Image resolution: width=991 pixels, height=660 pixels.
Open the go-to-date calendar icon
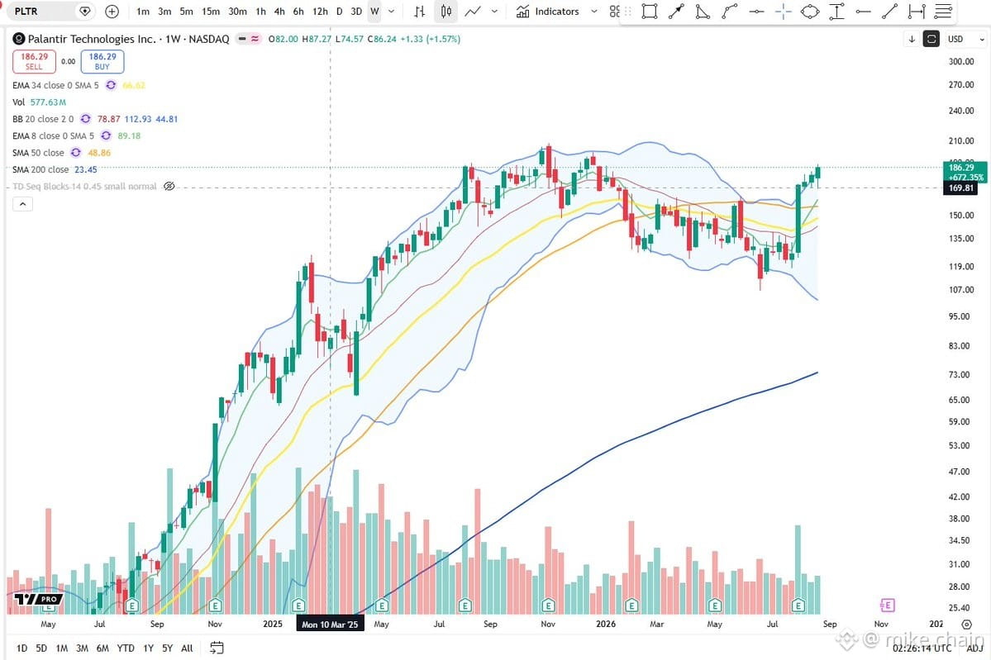[x=217, y=648]
